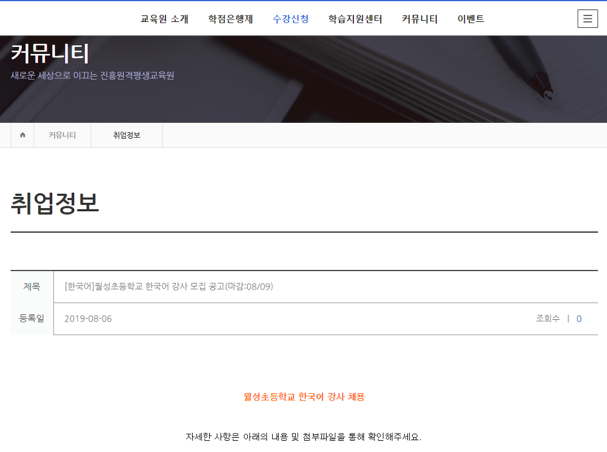Open the 이벤트 menu

pyautogui.click(x=471, y=19)
